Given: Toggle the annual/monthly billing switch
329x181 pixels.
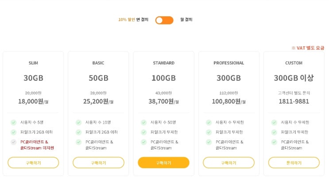Looking at the screenshot, I should (164, 20).
